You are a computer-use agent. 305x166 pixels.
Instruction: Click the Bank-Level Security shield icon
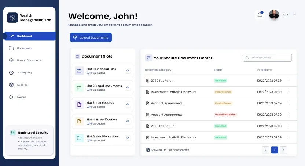(13, 133)
